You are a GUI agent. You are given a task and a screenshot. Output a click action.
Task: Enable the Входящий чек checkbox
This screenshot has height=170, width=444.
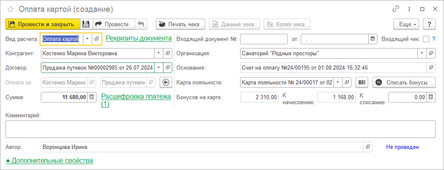[x=426, y=39]
